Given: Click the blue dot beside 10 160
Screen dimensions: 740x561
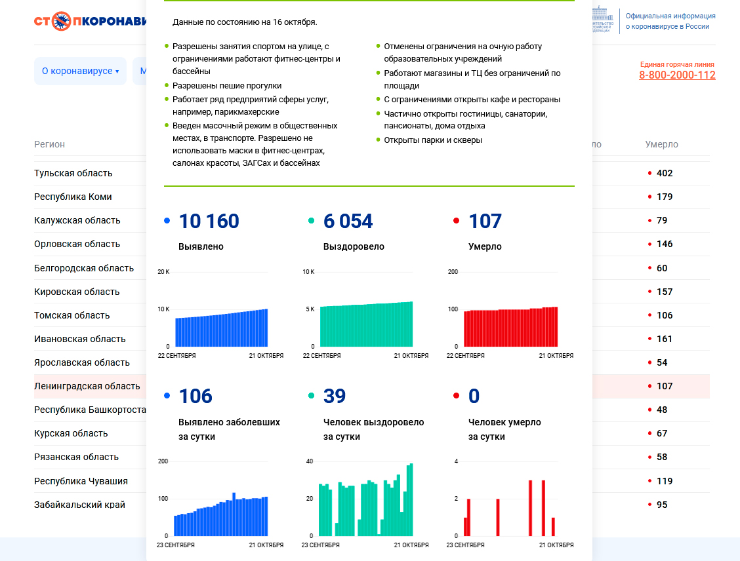Looking at the screenshot, I should (x=167, y=222).
